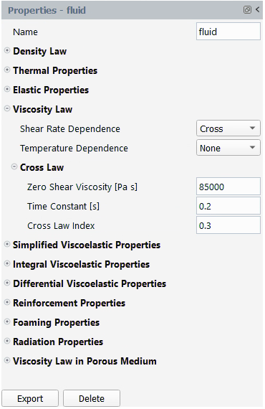Open the Temperature Dependence dropdown

pos(228,148)
